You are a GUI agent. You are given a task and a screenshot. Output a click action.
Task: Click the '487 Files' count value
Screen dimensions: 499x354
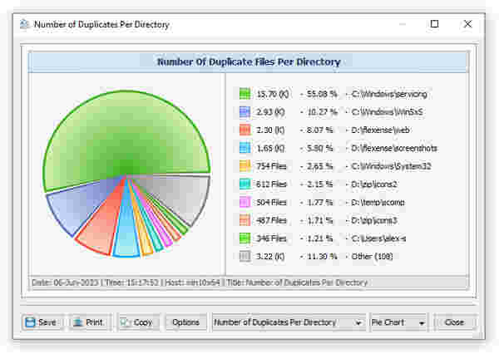(271, 220)
